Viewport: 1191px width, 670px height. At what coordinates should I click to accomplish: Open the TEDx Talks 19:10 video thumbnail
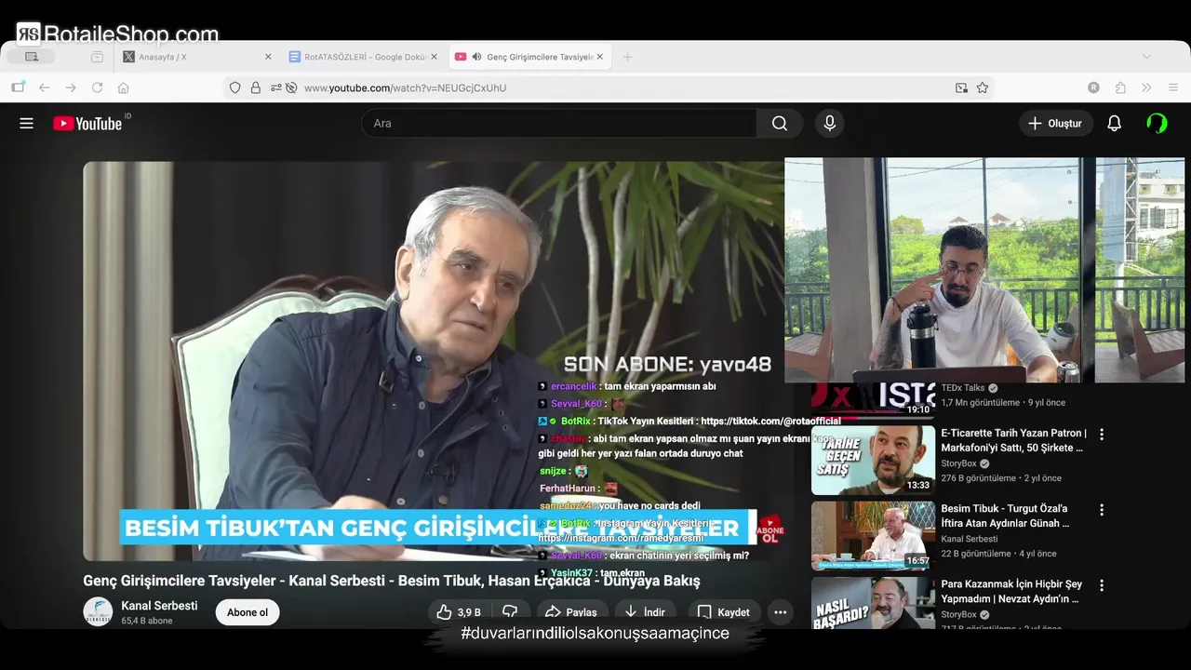point(873,400)
